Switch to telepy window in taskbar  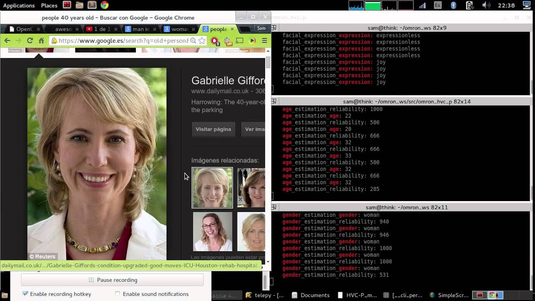coord(265,295)
